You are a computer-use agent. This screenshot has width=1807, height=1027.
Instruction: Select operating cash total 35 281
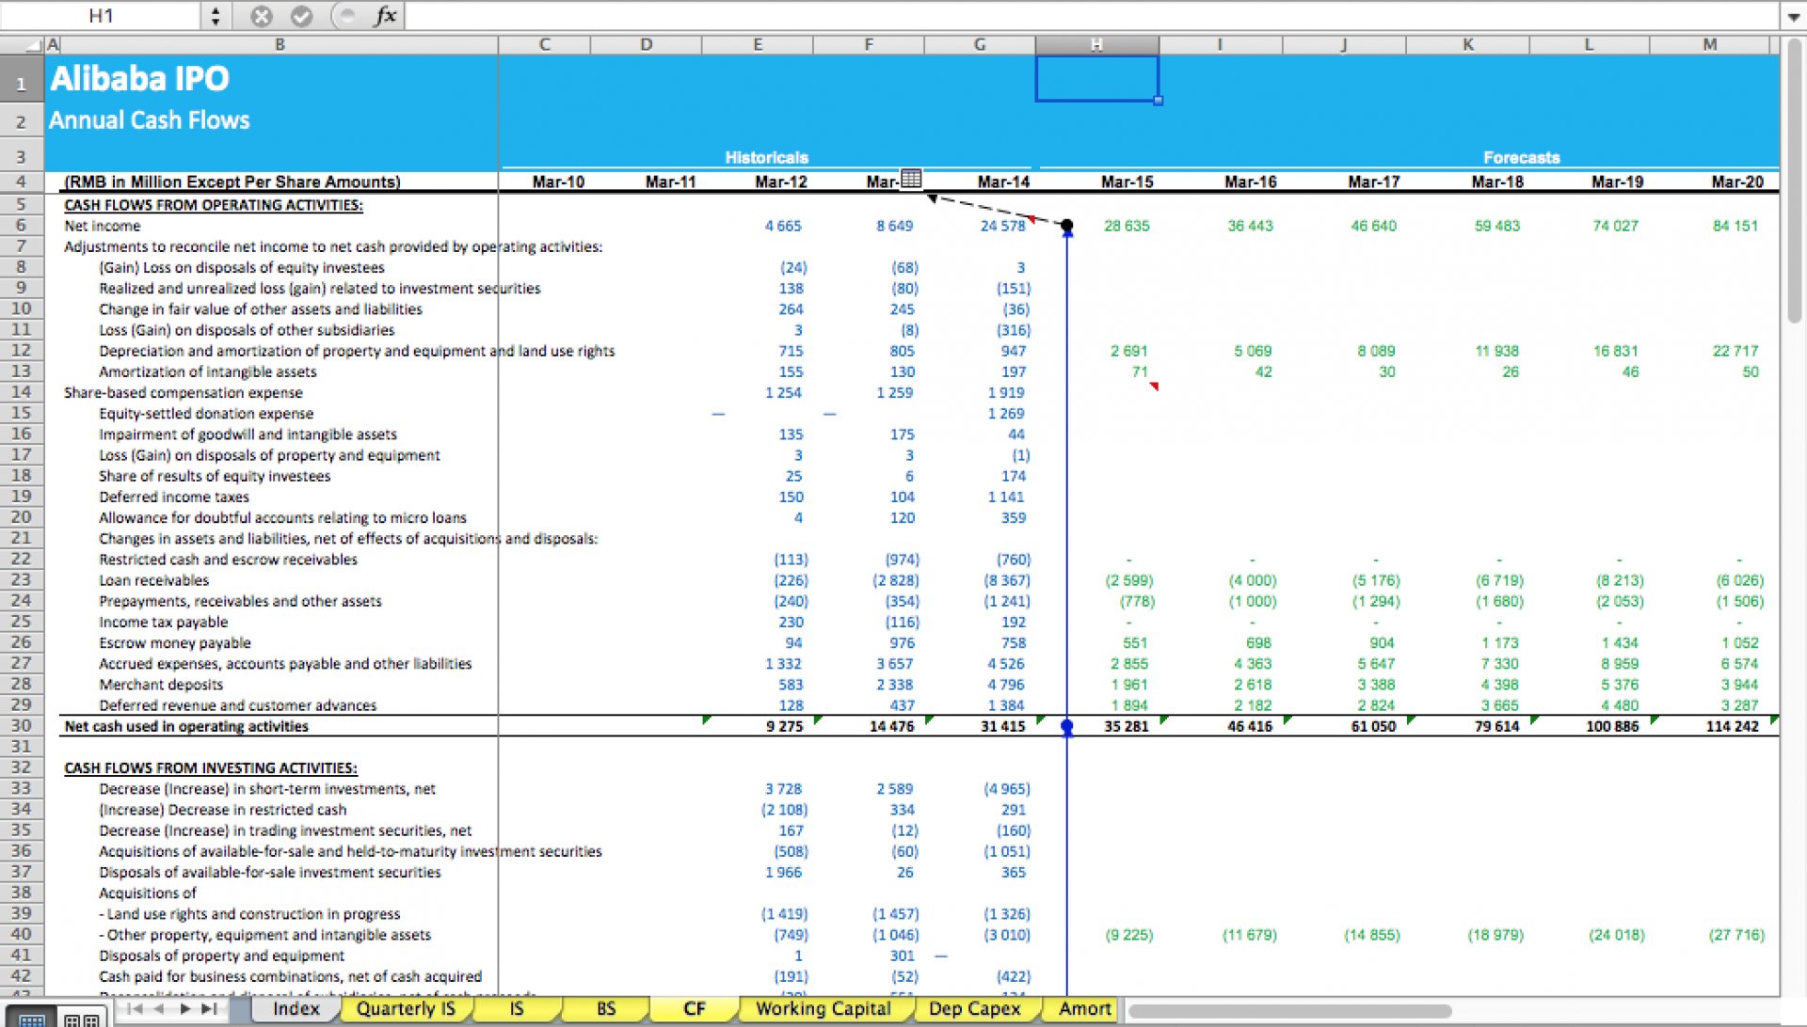coord(1126,726)
